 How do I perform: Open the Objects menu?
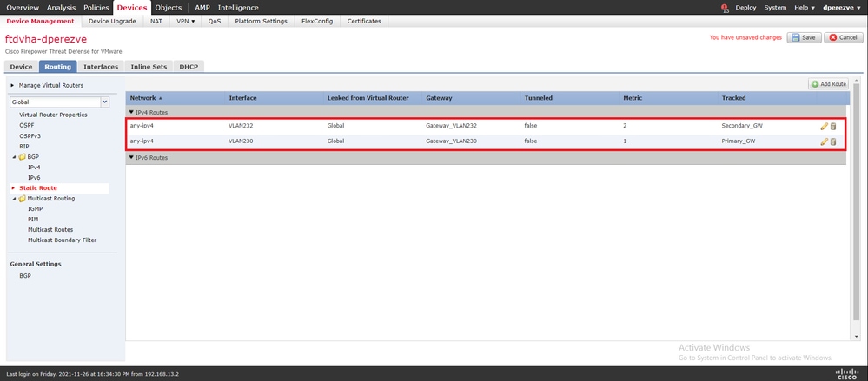pos(169,8)
